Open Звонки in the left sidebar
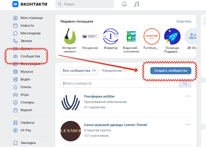This screenshot has width=206, height=147. [26, 41]
